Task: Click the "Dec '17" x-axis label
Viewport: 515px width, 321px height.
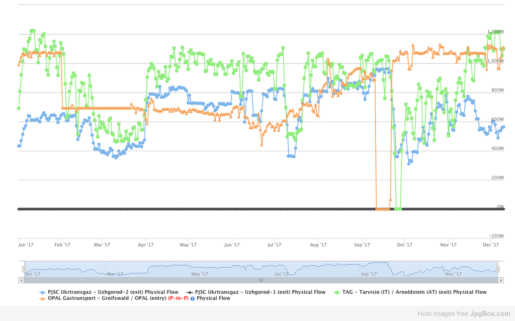Action: [x=491, y=245]
